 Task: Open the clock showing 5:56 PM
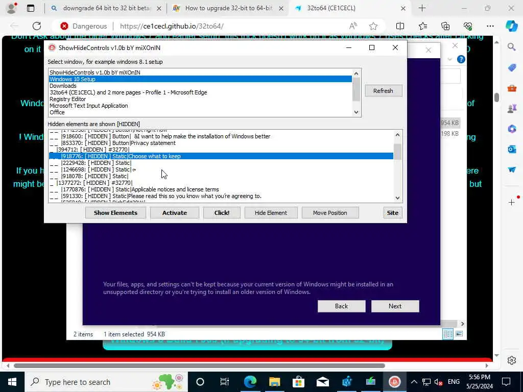(479, 382)
